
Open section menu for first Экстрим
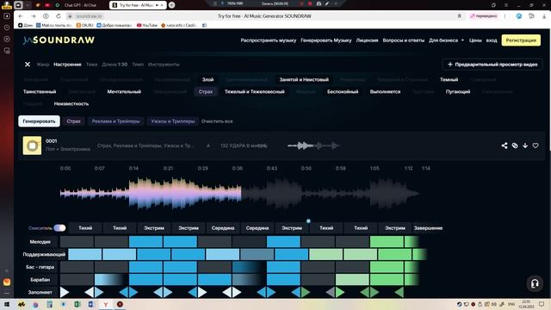click(154, 227)
